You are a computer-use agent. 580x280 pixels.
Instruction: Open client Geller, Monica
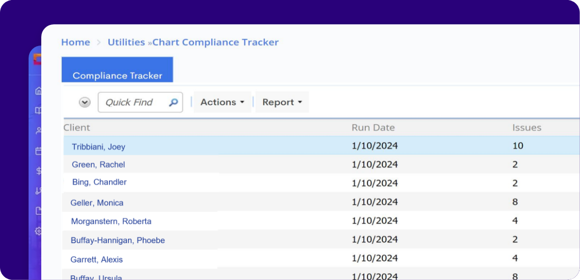click(x=97, y=203)
